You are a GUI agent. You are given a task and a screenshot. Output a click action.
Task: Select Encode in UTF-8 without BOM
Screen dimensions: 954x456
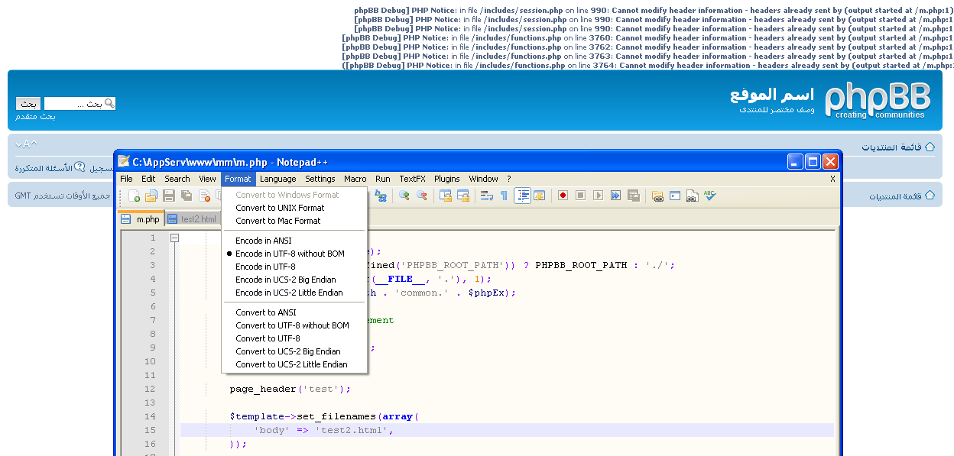(x=290, y=254)
